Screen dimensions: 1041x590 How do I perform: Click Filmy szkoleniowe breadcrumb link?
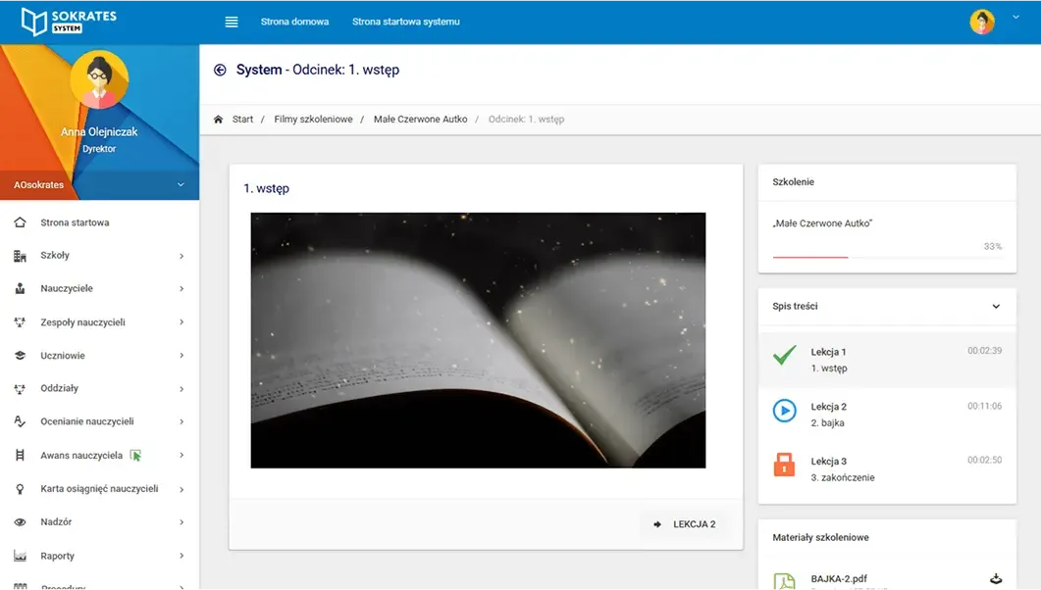(x=313, y=120)
